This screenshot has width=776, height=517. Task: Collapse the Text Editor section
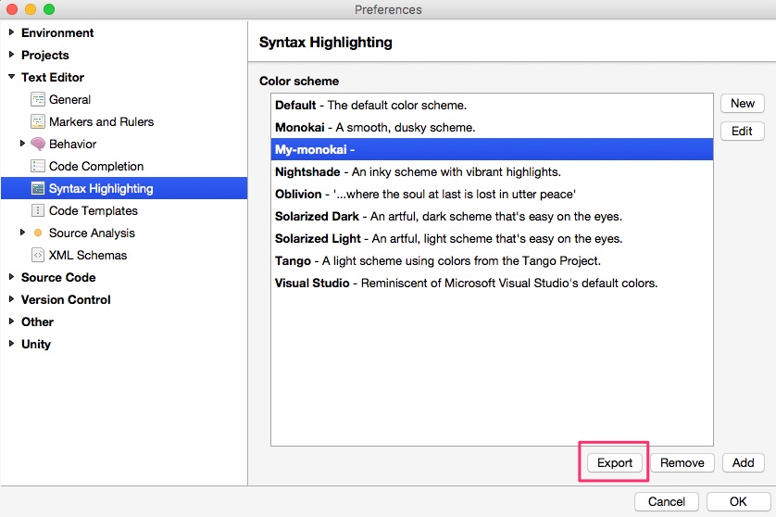[11, 77]
